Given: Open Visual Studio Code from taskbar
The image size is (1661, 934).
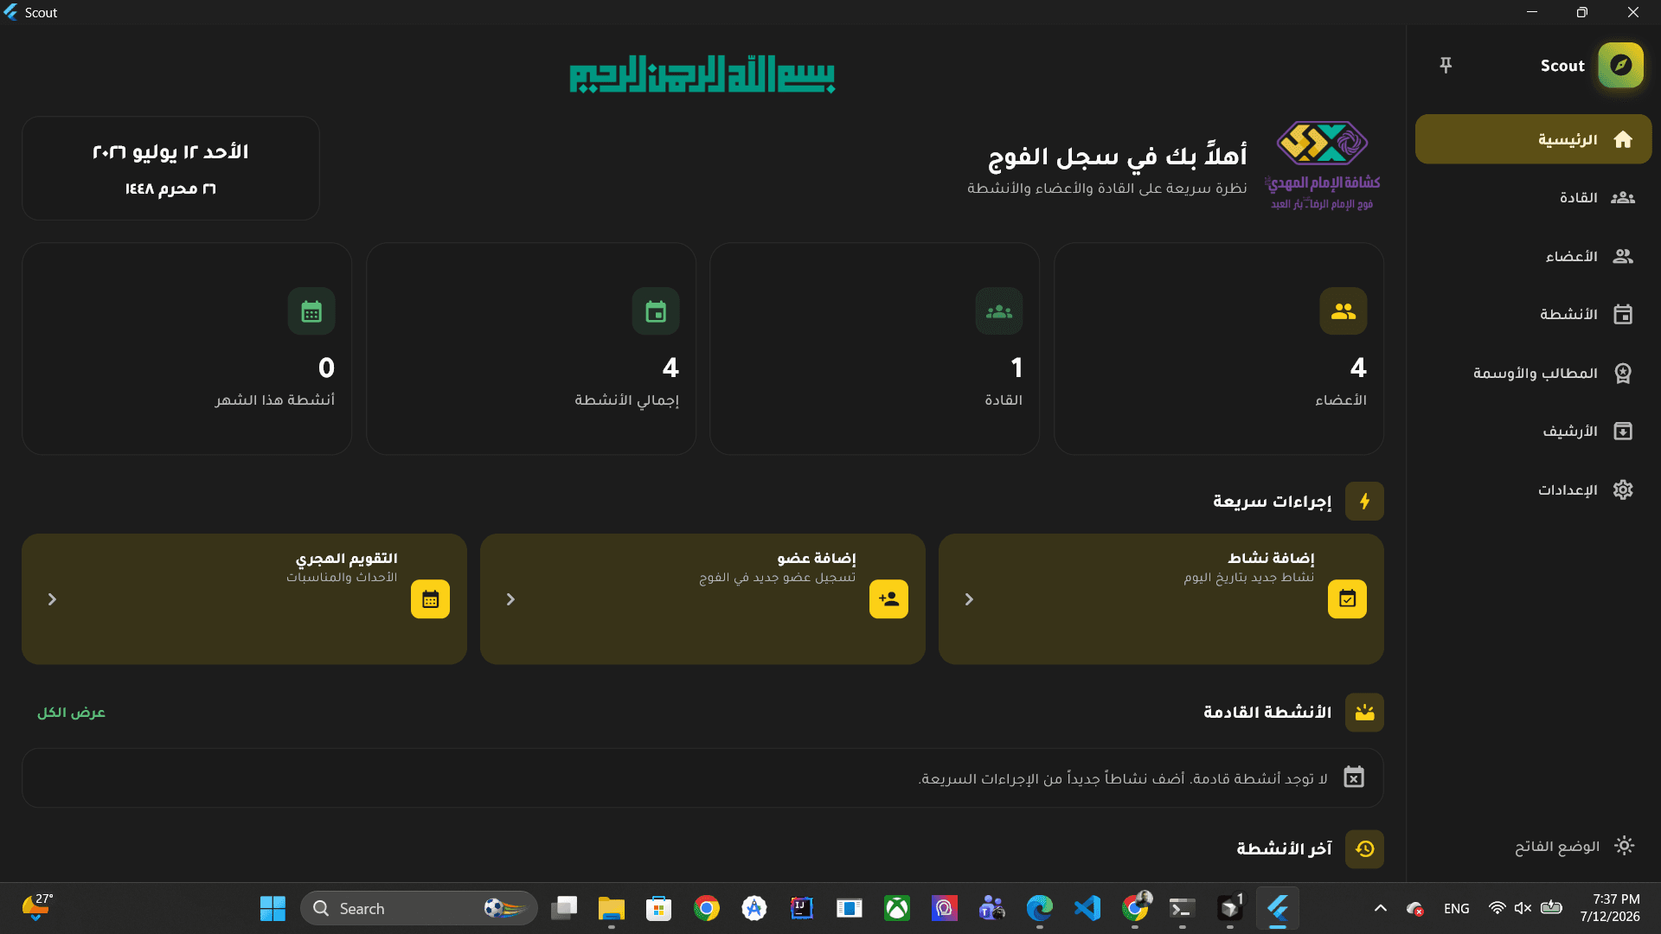Looking at the screenshot, I should click(1087, 908).
